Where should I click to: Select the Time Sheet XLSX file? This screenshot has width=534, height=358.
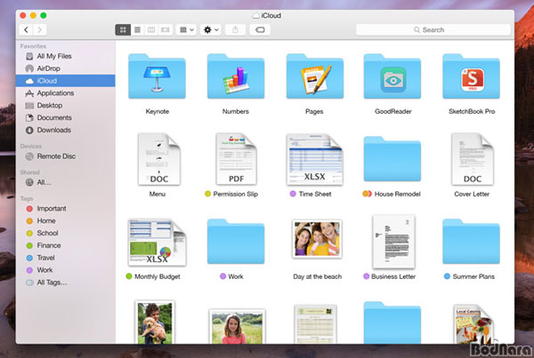tap(315, 159)
